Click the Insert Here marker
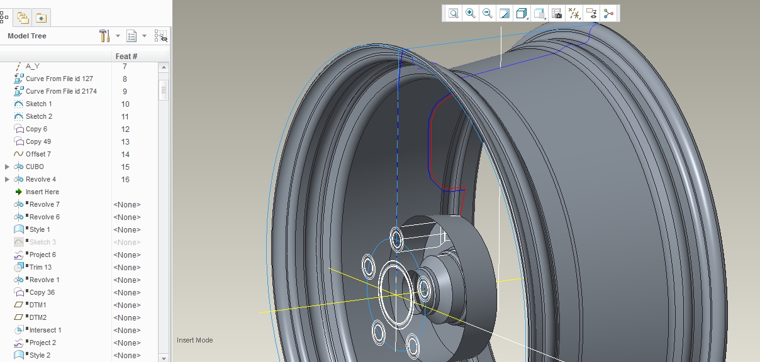The height and width of the screenshot is (362, 760). coord(42,192)
